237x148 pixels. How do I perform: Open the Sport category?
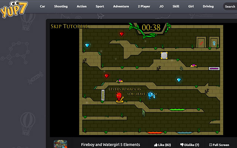(100, 6)
